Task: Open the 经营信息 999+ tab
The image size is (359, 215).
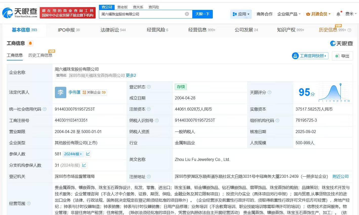Action: click(x=202, y=30)
